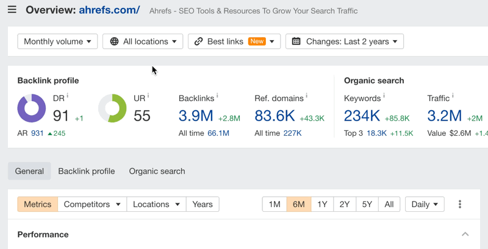Select the Years chart mode
This screenshot has height=249, width=488.
click(203, 205)
